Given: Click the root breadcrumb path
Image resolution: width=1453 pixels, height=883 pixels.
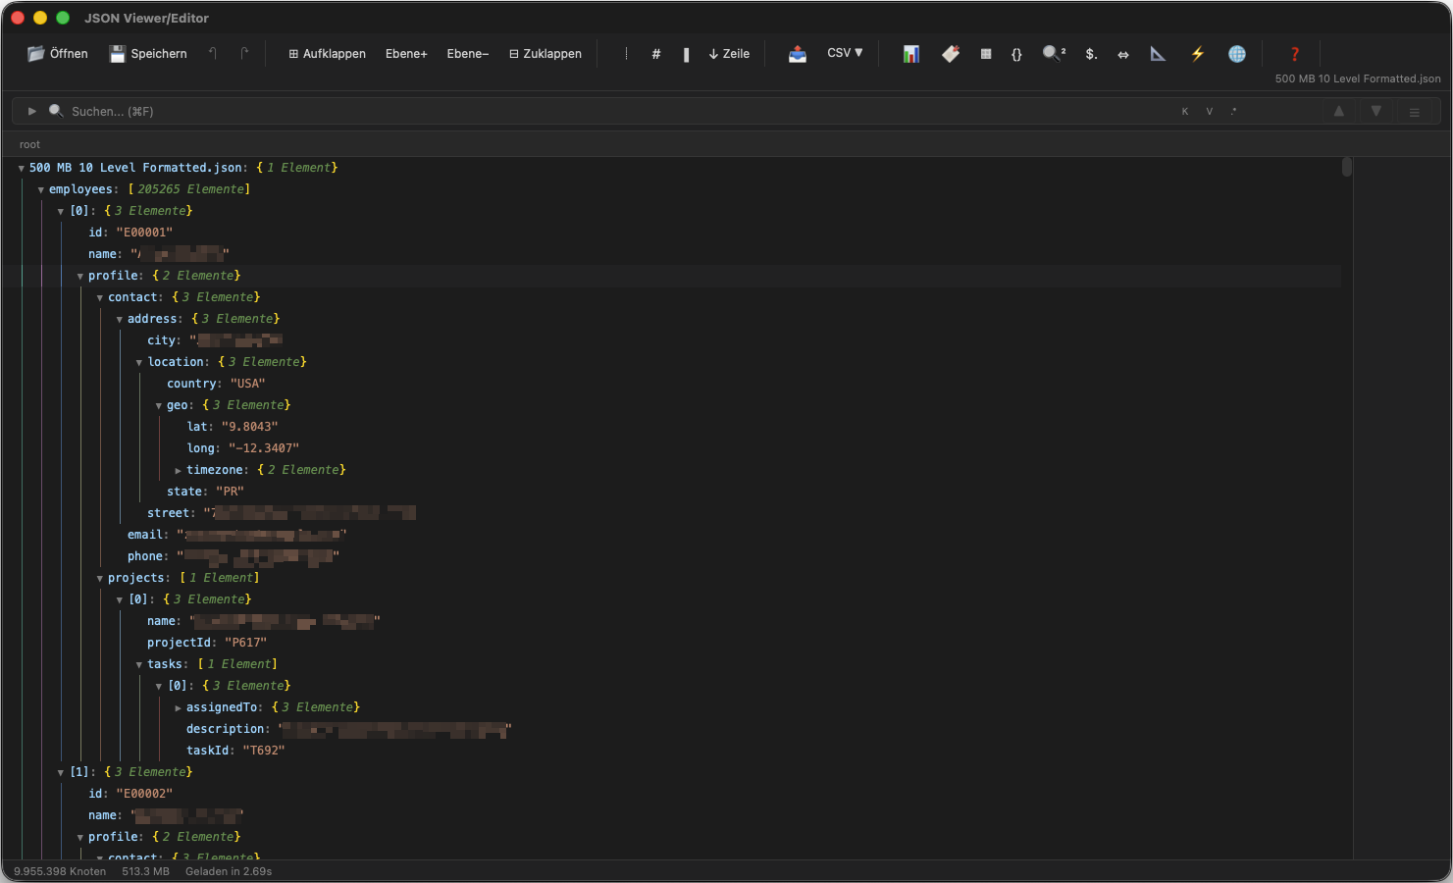Looking at the screenshot, I should (29, 144).
